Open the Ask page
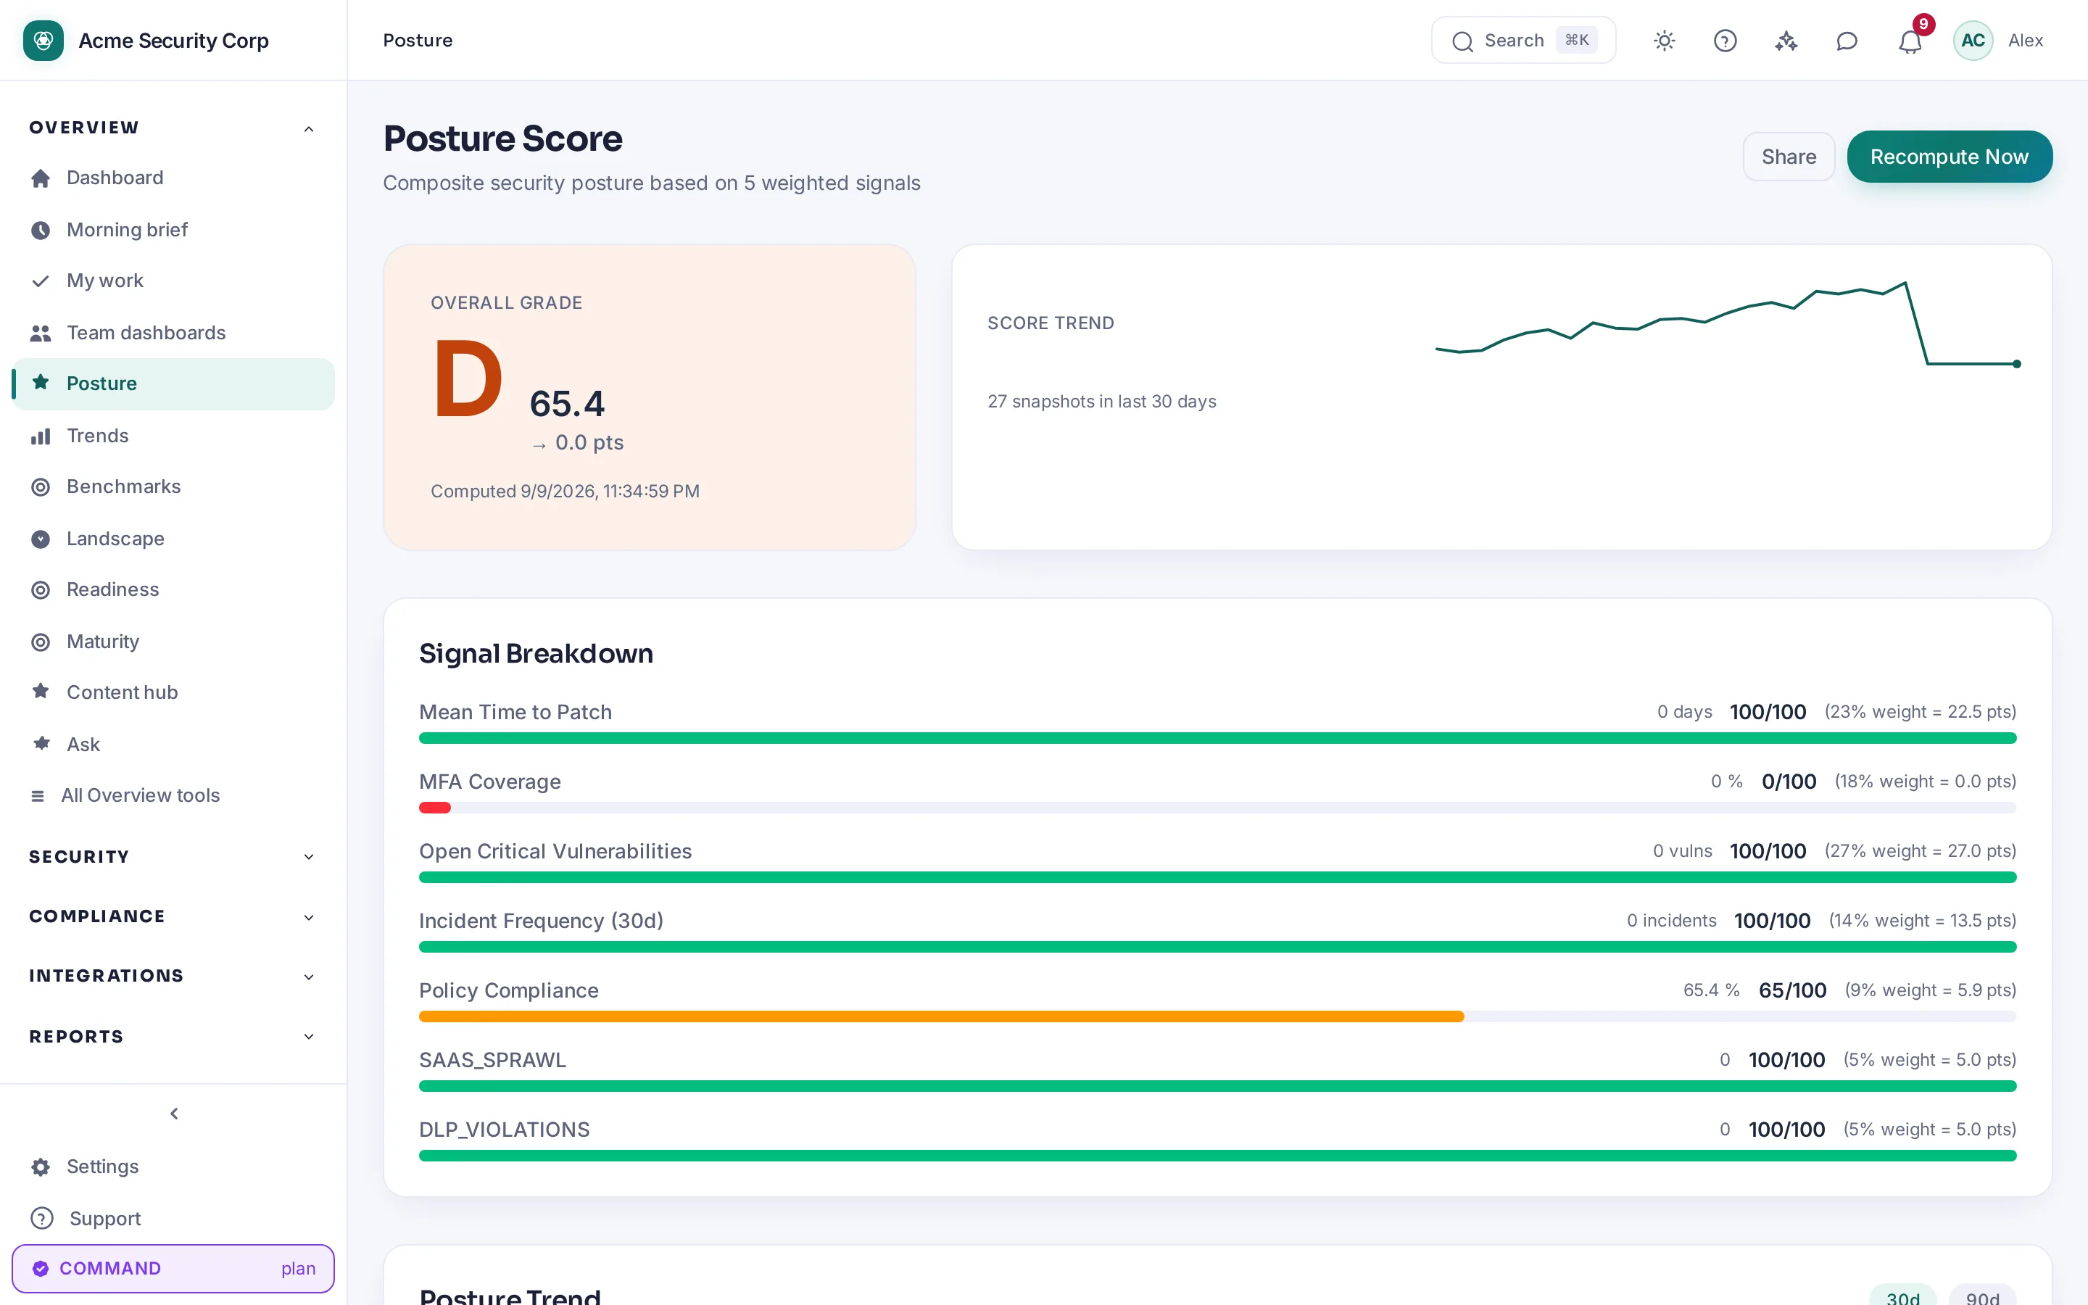The image size is (2088, 1305). click(x=173, y=744)
